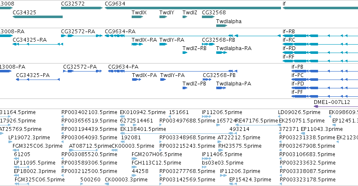Select the EP11043.3prime EST label
The image size is (358, 186).
[x=322, y=129]
